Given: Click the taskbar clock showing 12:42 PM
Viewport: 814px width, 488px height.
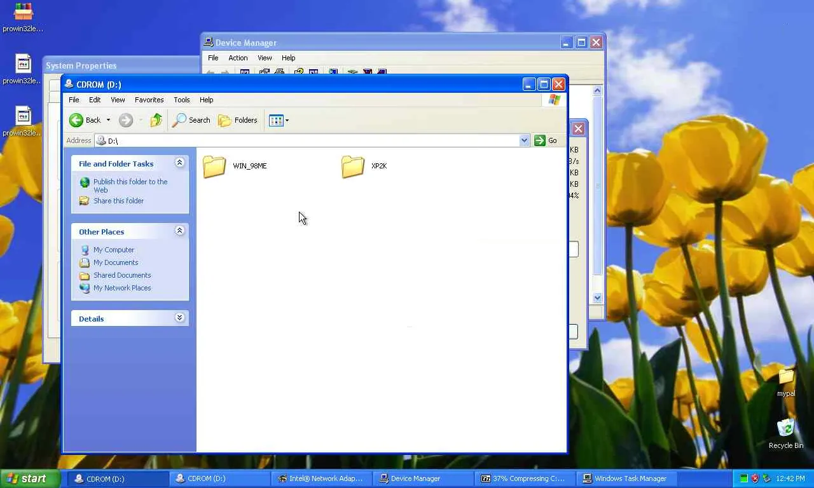Looking at the screenshot, I should coord(790,478).
